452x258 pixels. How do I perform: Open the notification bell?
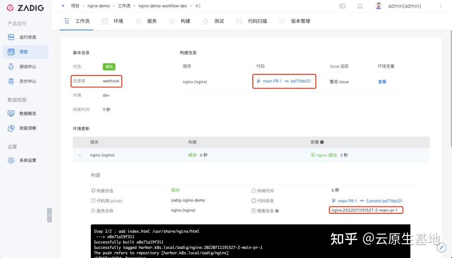360,6
